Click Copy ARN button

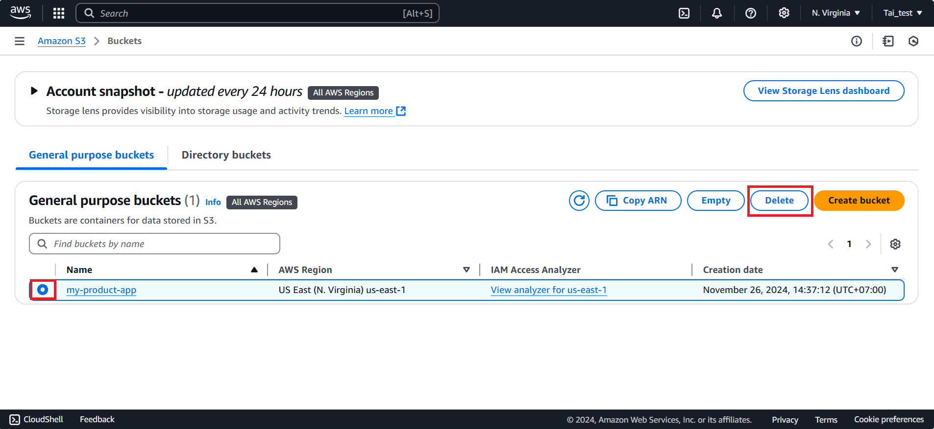click(x=638, y=201)
